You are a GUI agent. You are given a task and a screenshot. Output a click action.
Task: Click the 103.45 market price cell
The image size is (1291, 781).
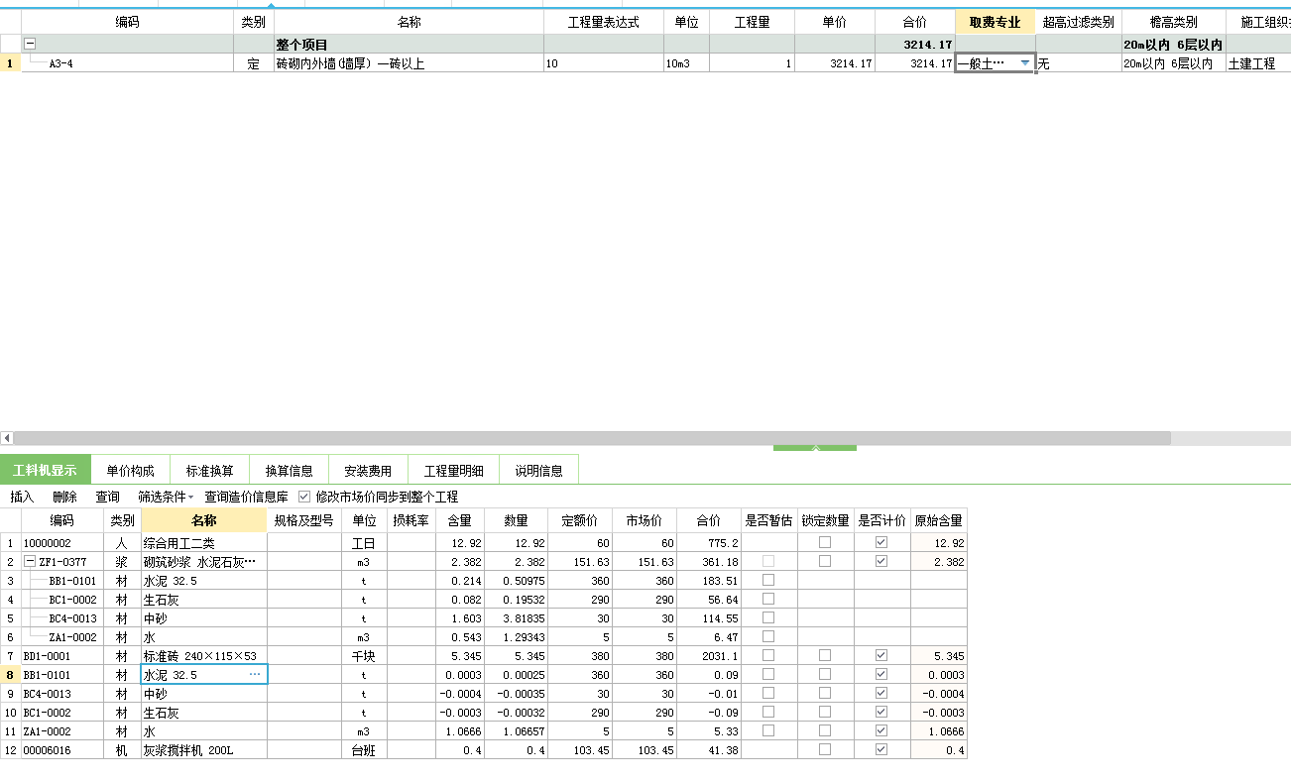(x=645, y=750)
